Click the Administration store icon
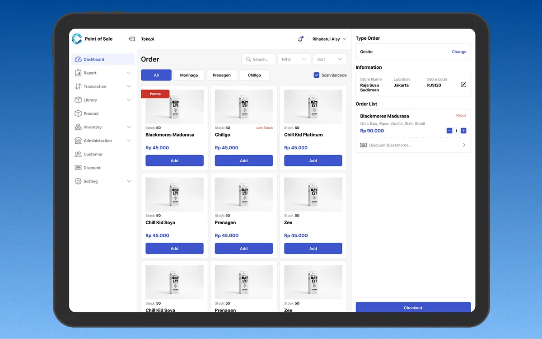 point(78,141)
